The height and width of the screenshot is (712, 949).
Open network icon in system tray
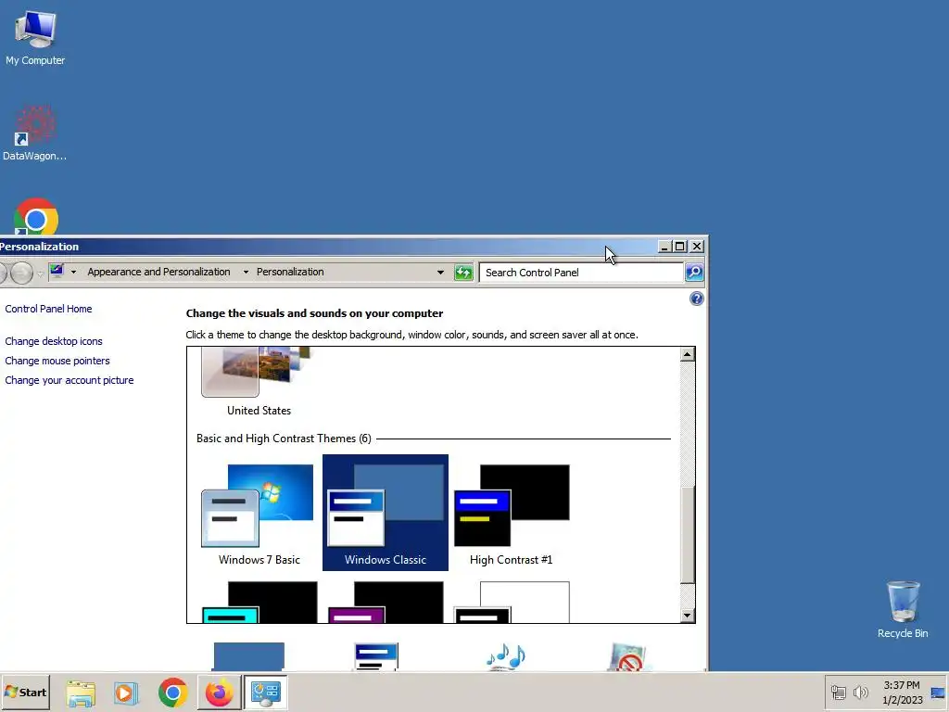[x=838, y=692]
